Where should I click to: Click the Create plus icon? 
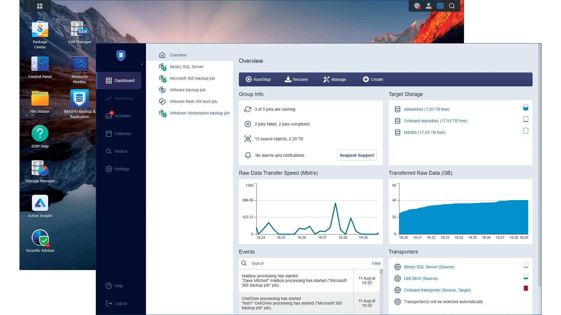pos(366,79)
